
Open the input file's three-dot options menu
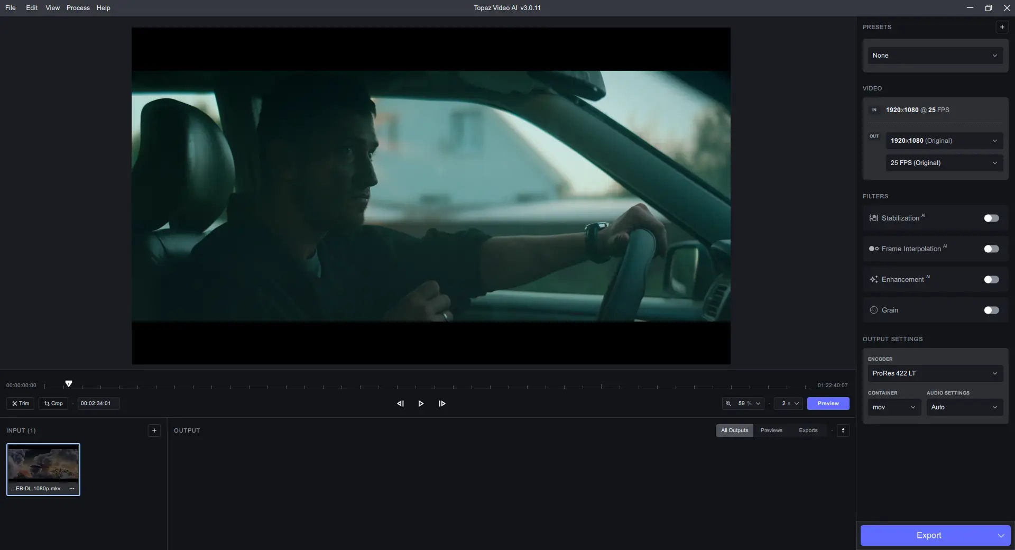coord(72,489)
